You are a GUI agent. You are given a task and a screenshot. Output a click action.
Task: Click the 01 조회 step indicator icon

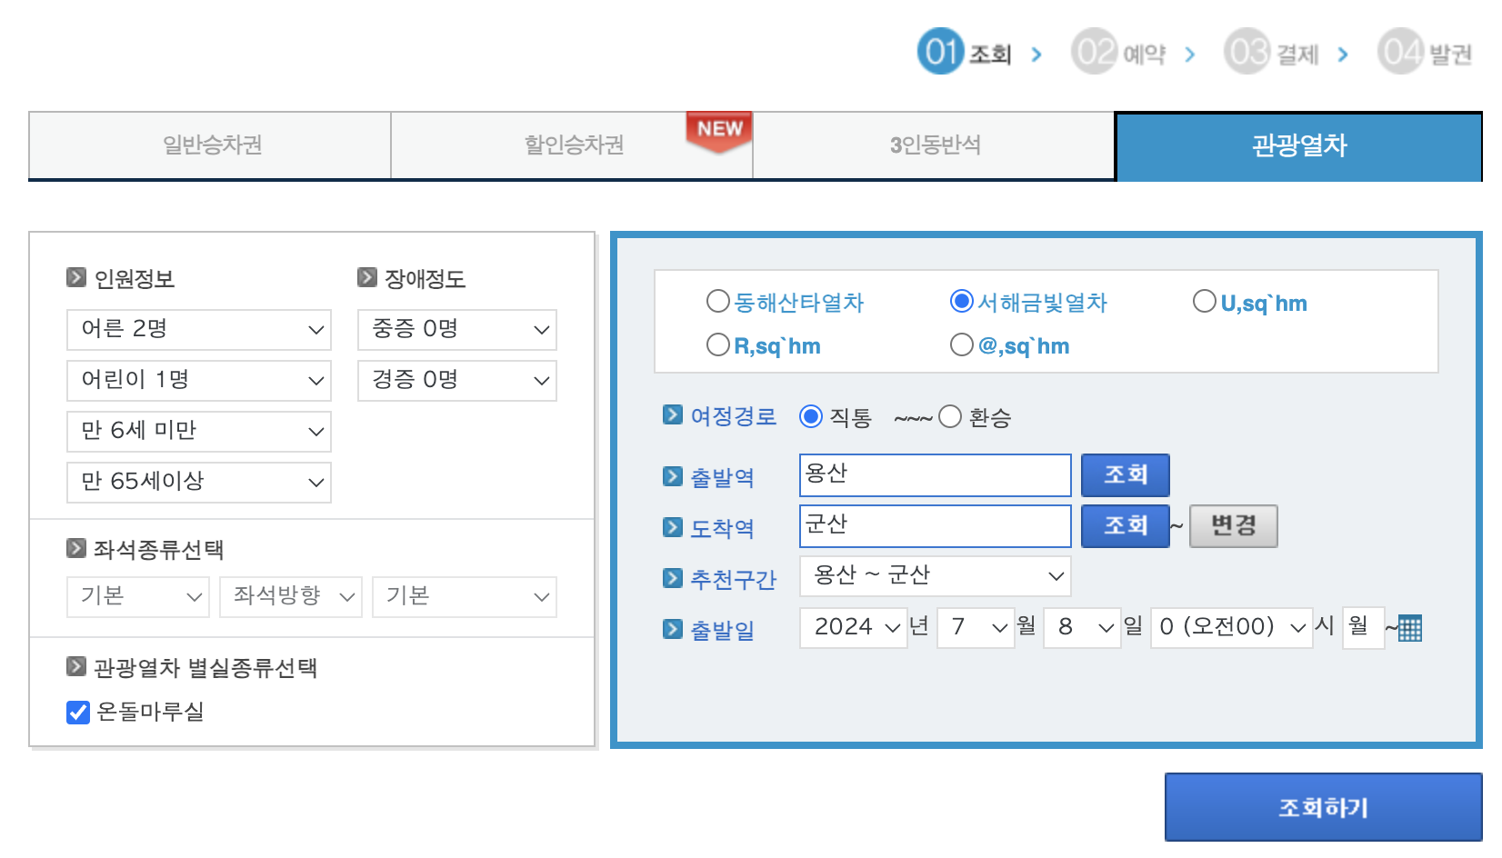[938, 52]
